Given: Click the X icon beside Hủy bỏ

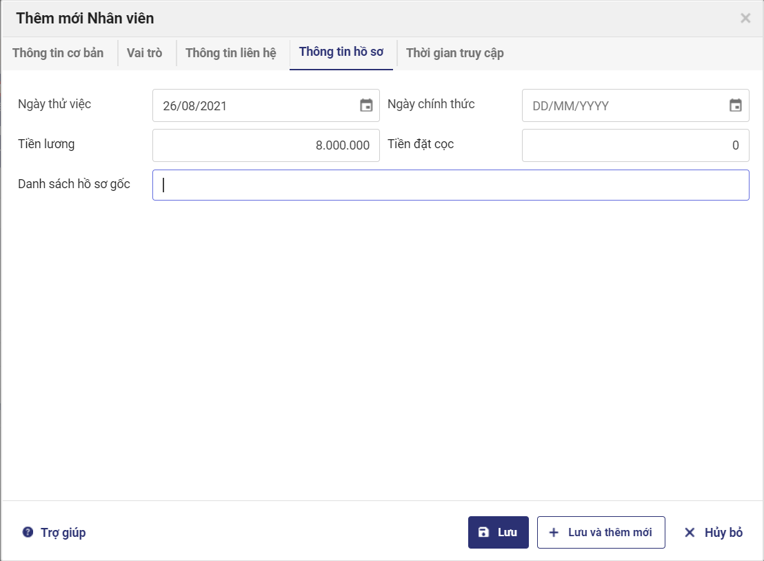Looking at the screenshot, I should (x=690, y=532).
